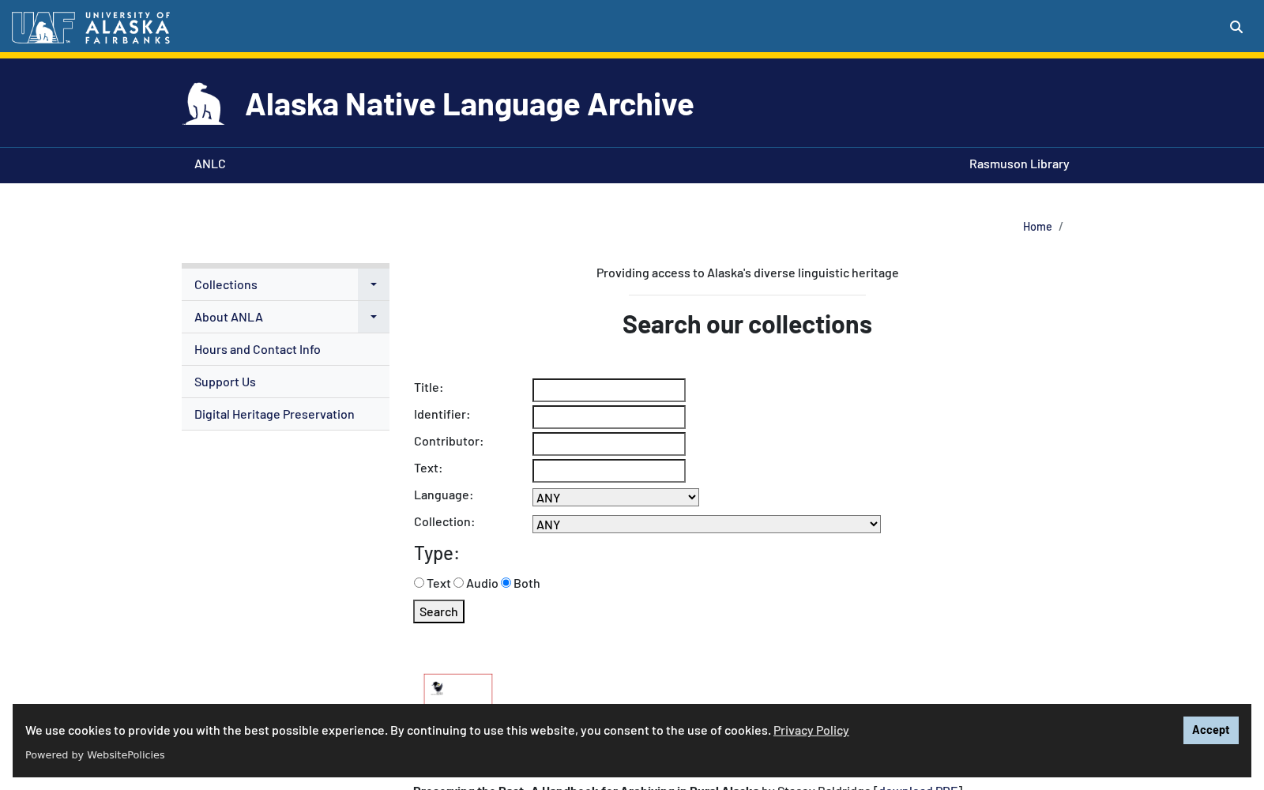The height and width of the screenshot is (790, 1264).
Task: Open the Rasmuson Library menu item
Action: coord(1019,164)
